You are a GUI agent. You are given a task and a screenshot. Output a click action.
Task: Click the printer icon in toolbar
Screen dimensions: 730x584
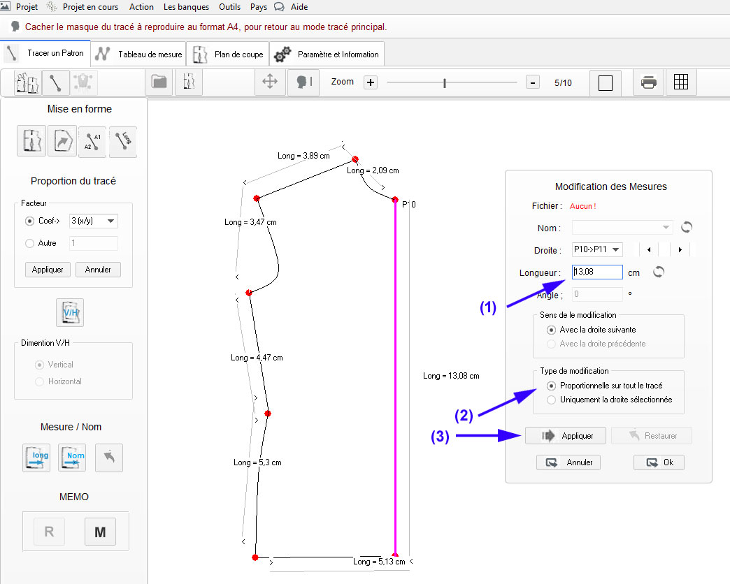[x=648, y=82]
